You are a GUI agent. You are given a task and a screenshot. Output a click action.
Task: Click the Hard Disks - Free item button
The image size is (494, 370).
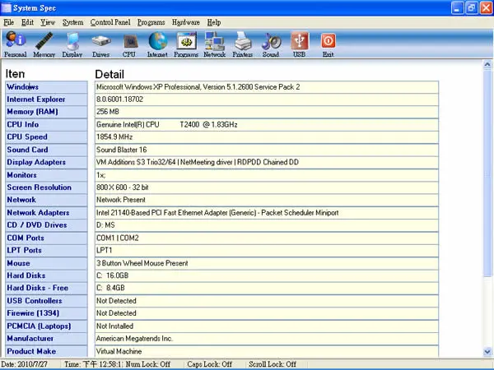[x=47, y=289]
